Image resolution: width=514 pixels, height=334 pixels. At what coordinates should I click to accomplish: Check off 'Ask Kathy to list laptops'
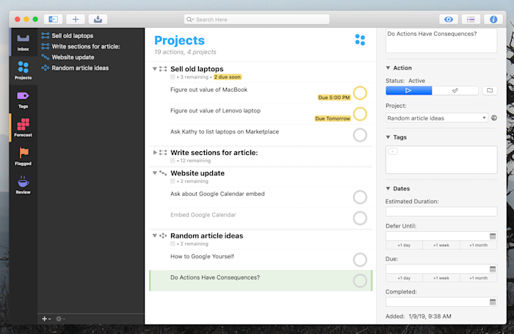point(360,135)
